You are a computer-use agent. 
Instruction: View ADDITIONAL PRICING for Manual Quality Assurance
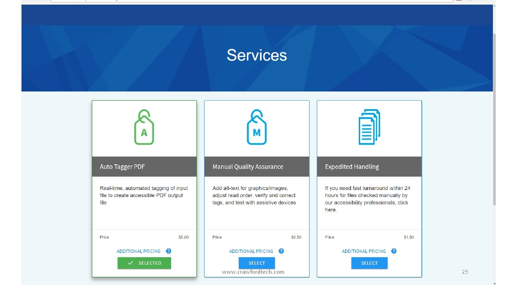point(251,251)
